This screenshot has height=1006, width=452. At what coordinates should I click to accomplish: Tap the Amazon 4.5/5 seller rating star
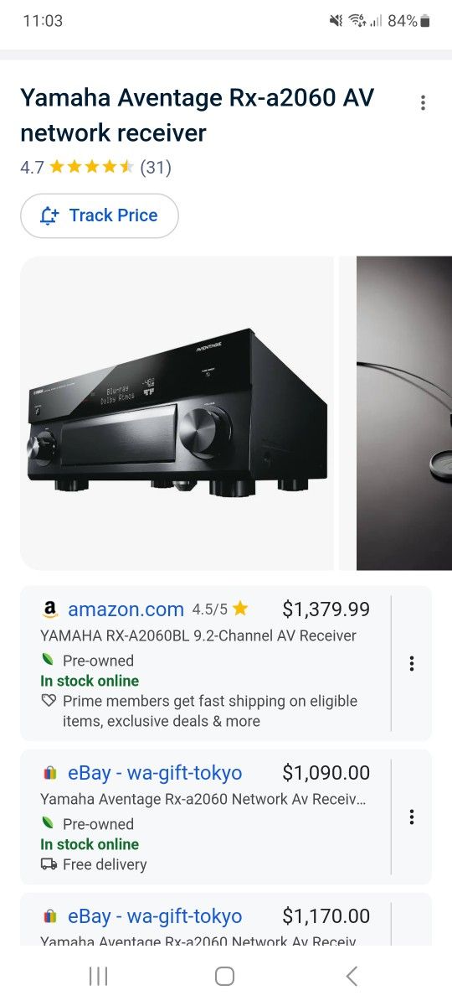click(x=240, y=609)
